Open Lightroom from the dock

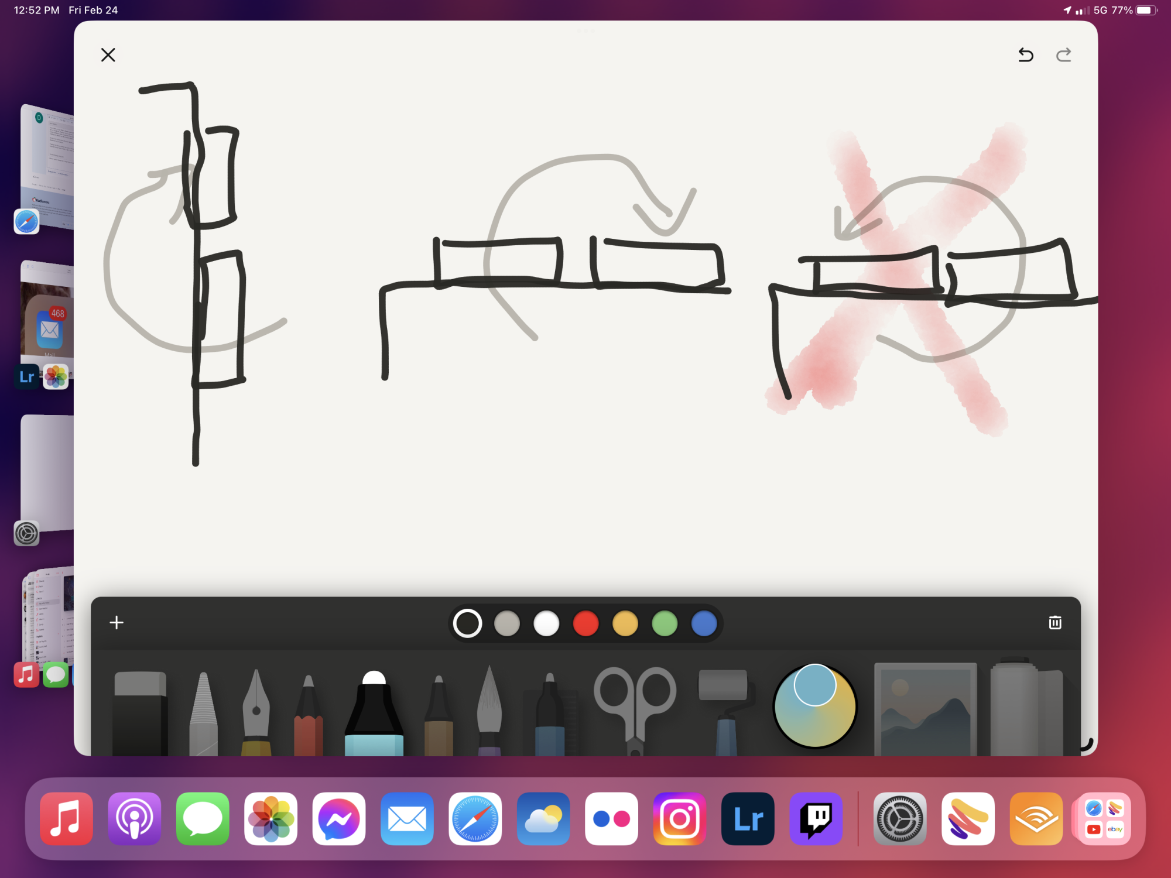tap(748, 819)
